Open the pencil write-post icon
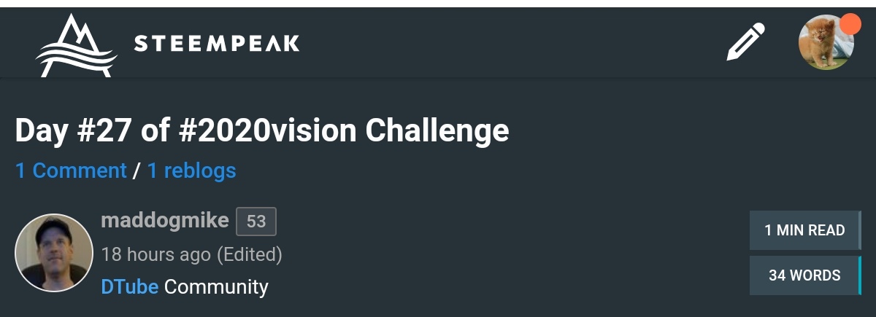 point(745,42)
